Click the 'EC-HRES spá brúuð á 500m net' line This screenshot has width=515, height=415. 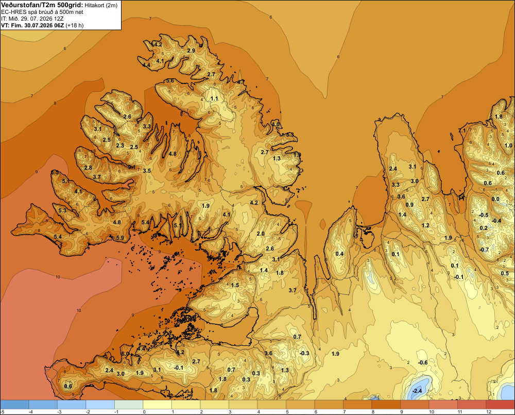(42, 12)
